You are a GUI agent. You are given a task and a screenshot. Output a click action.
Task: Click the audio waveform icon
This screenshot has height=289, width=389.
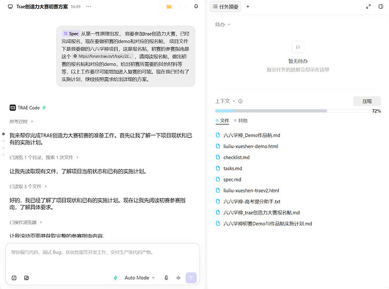pyautogui.click(x=178, y=278)
